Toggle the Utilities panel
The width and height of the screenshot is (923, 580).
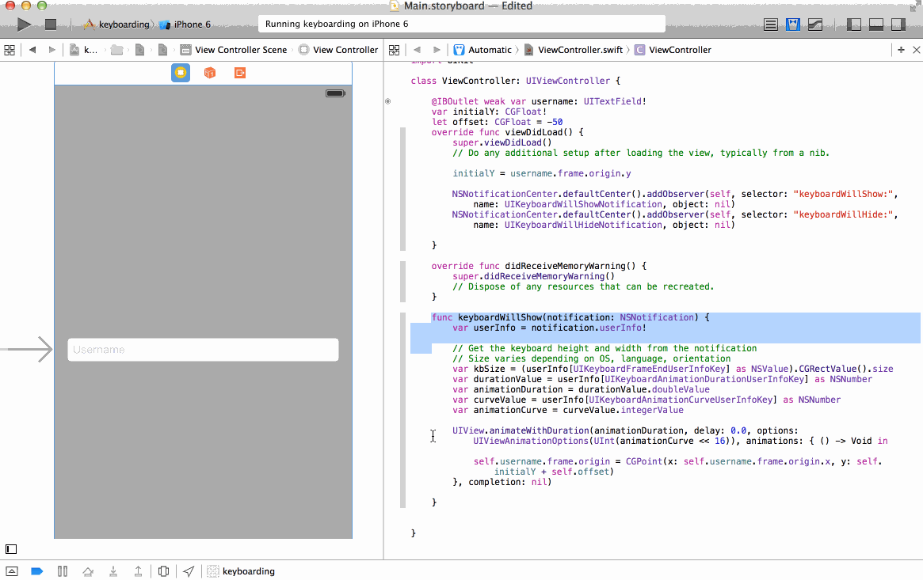click(x=898, y=24)
